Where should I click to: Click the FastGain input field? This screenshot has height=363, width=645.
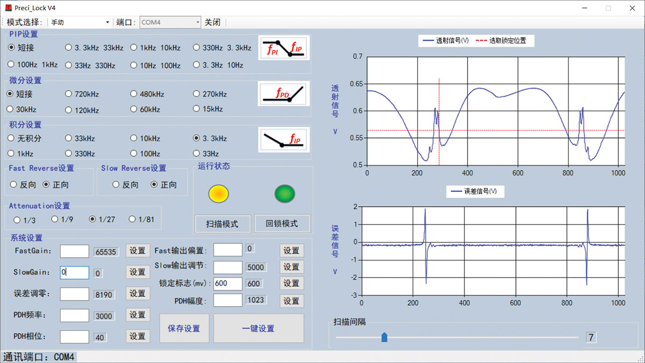74,251
